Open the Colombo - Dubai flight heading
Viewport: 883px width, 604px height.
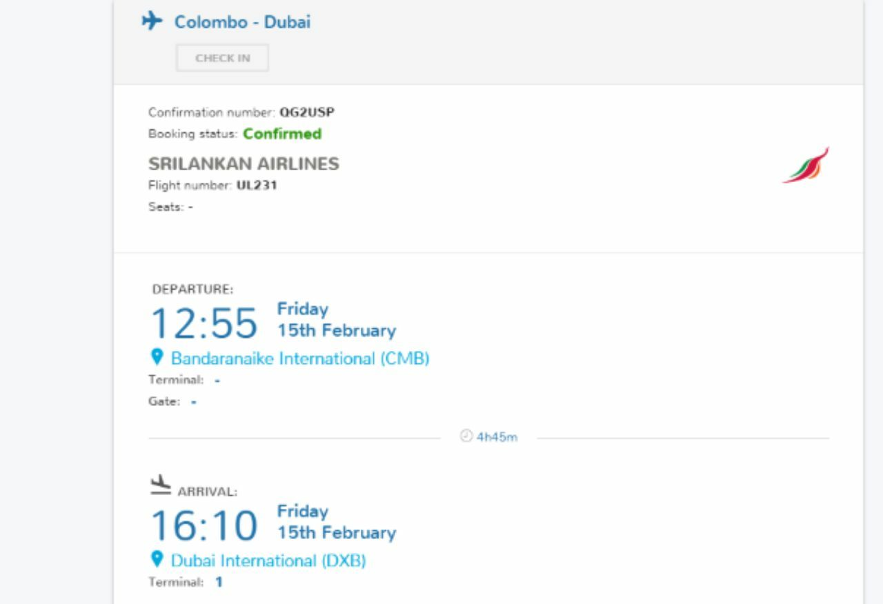pos(242,22)
